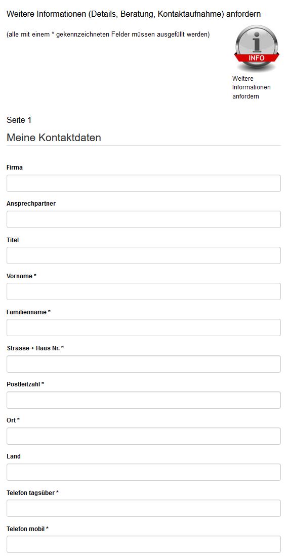Screen dimensions: 289x559
Task: Click into the Titel field
Action: tap(144, 255)
